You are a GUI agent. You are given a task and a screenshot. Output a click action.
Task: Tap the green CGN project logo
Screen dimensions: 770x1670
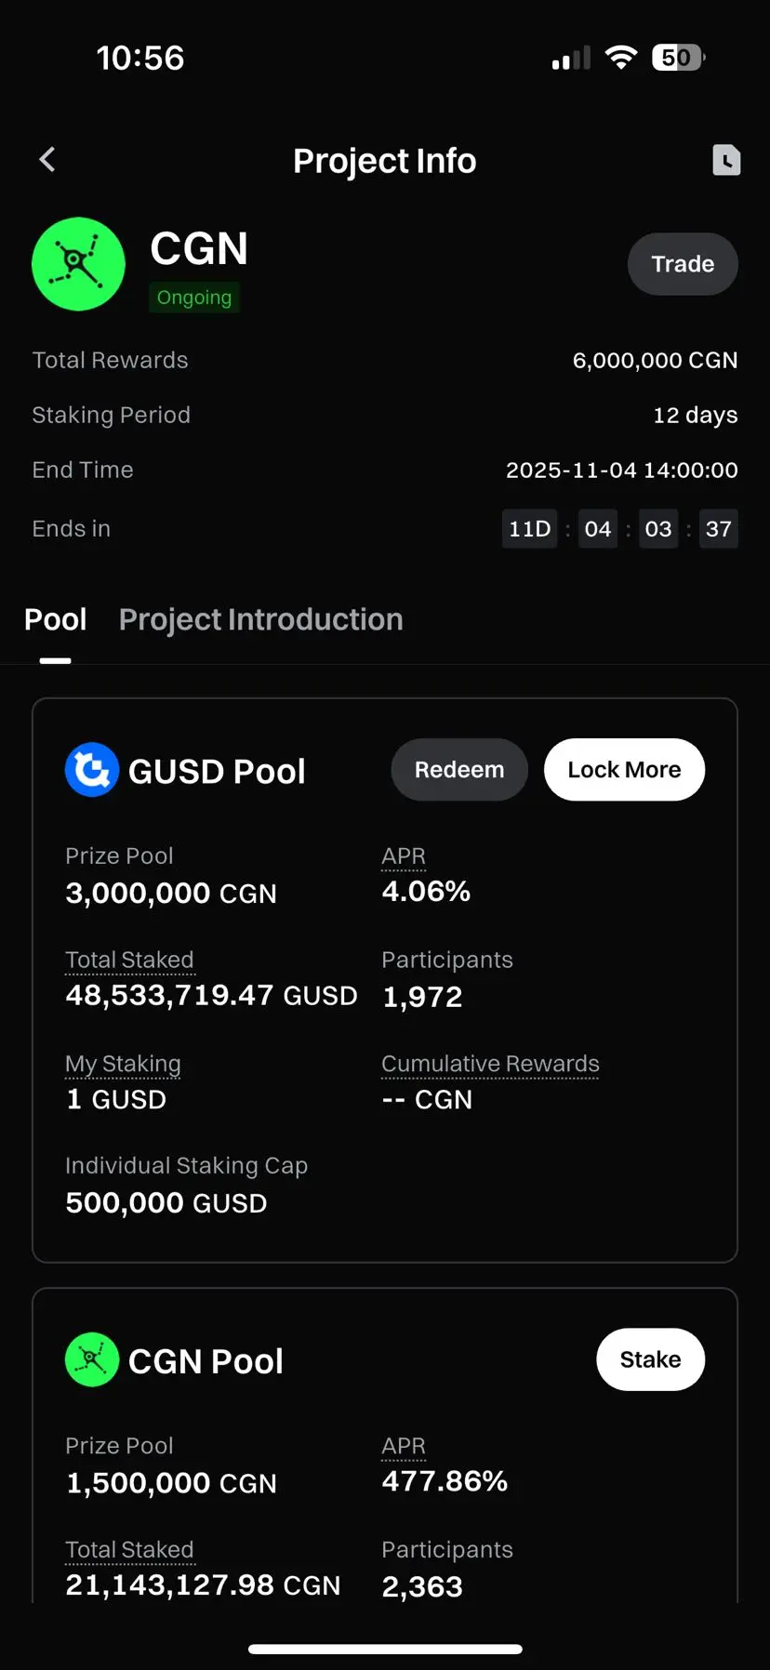pyautogui.click(x=79, y=264)
